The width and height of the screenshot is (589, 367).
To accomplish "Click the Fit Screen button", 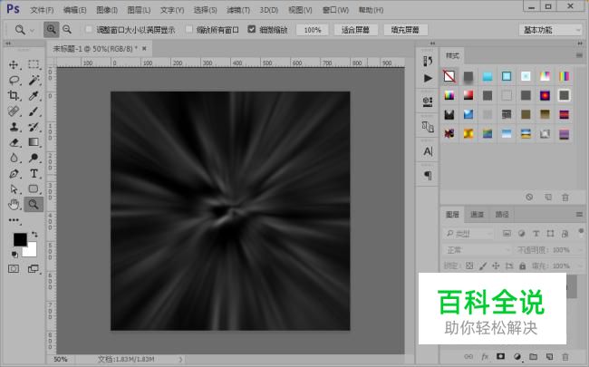I will point(355,30).
